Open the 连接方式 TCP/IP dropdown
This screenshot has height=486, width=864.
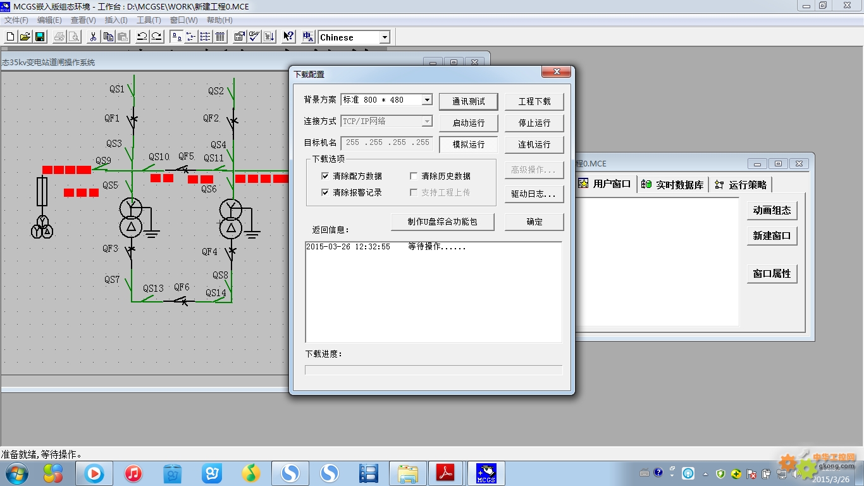(x=427, y=121)
